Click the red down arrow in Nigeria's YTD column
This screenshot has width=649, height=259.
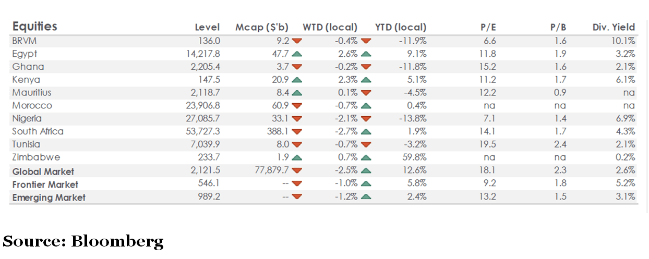(366, 119)
